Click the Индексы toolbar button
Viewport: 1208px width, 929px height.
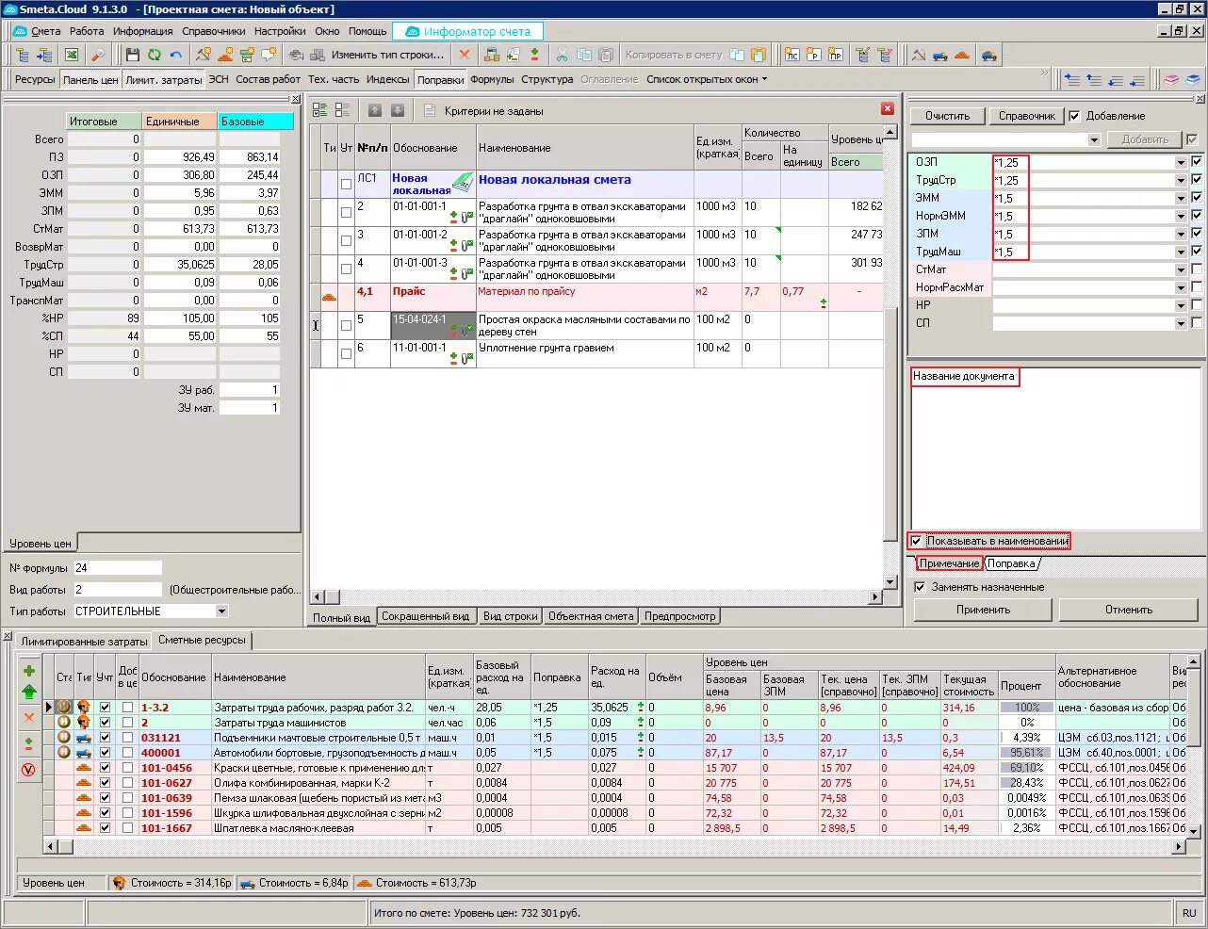(x=387, y=79)
